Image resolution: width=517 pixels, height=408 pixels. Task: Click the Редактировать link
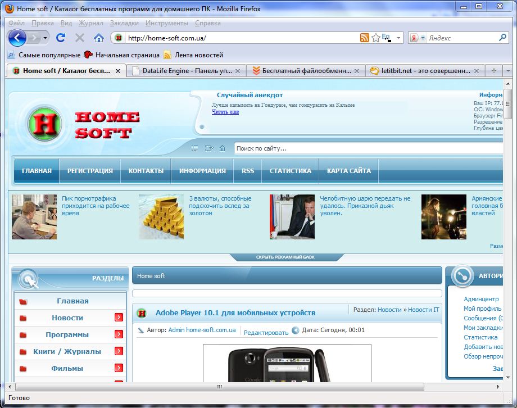(x=266, y=333)
